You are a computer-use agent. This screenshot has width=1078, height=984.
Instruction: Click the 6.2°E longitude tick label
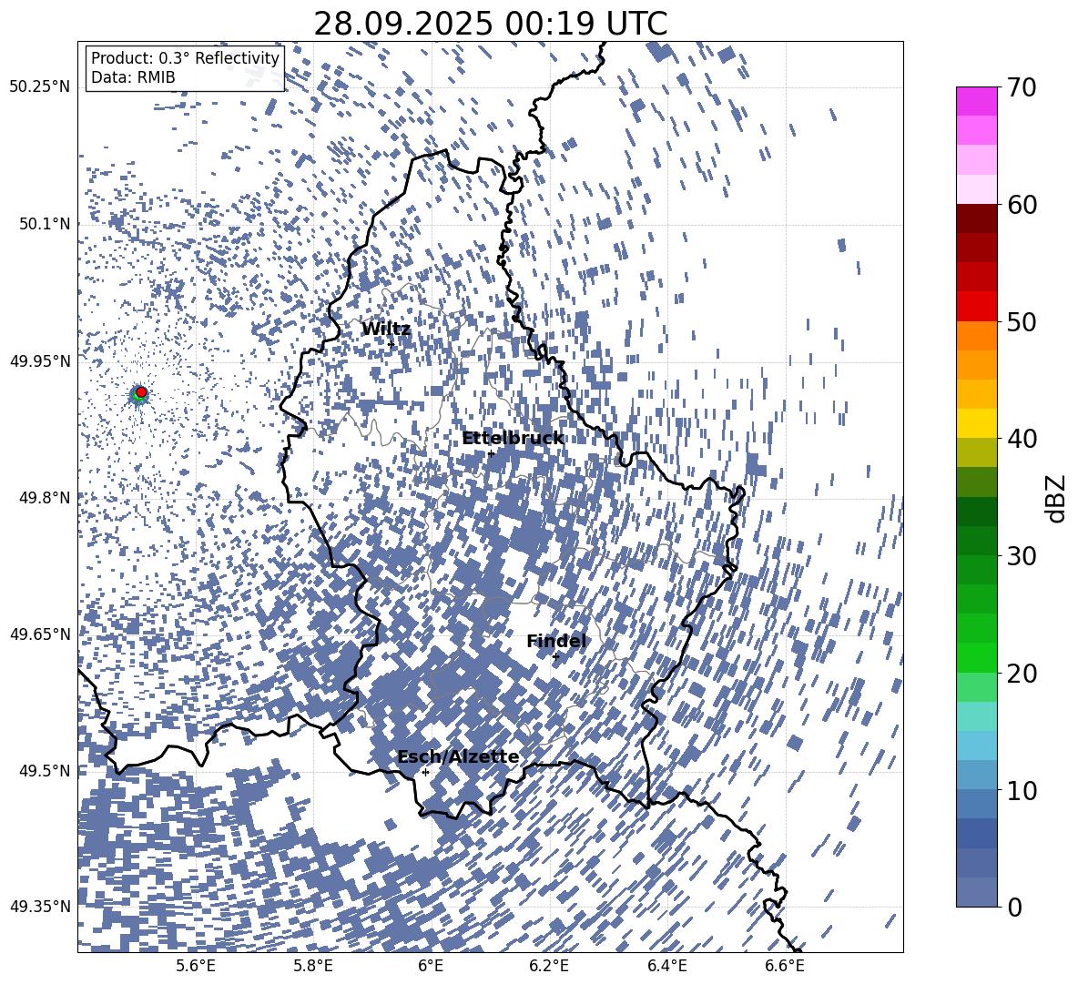click(x=549, y=966)
